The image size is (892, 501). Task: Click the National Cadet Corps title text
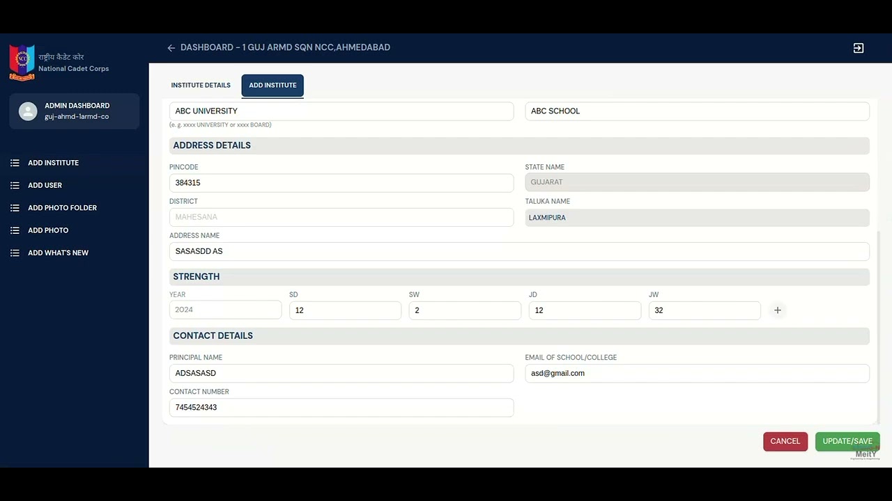74,69
